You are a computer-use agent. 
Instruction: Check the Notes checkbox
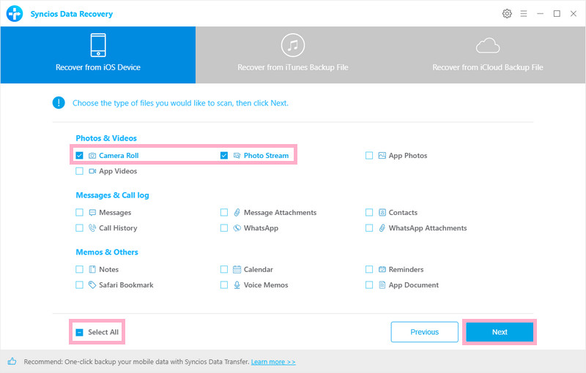tap(79, 269)
